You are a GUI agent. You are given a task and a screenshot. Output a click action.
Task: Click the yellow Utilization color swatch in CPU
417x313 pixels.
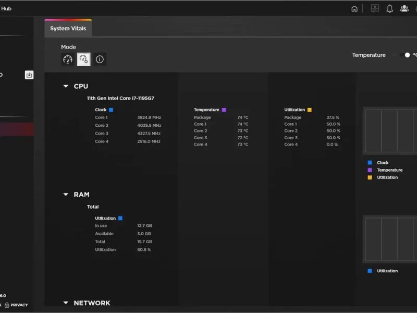[310, 110]
